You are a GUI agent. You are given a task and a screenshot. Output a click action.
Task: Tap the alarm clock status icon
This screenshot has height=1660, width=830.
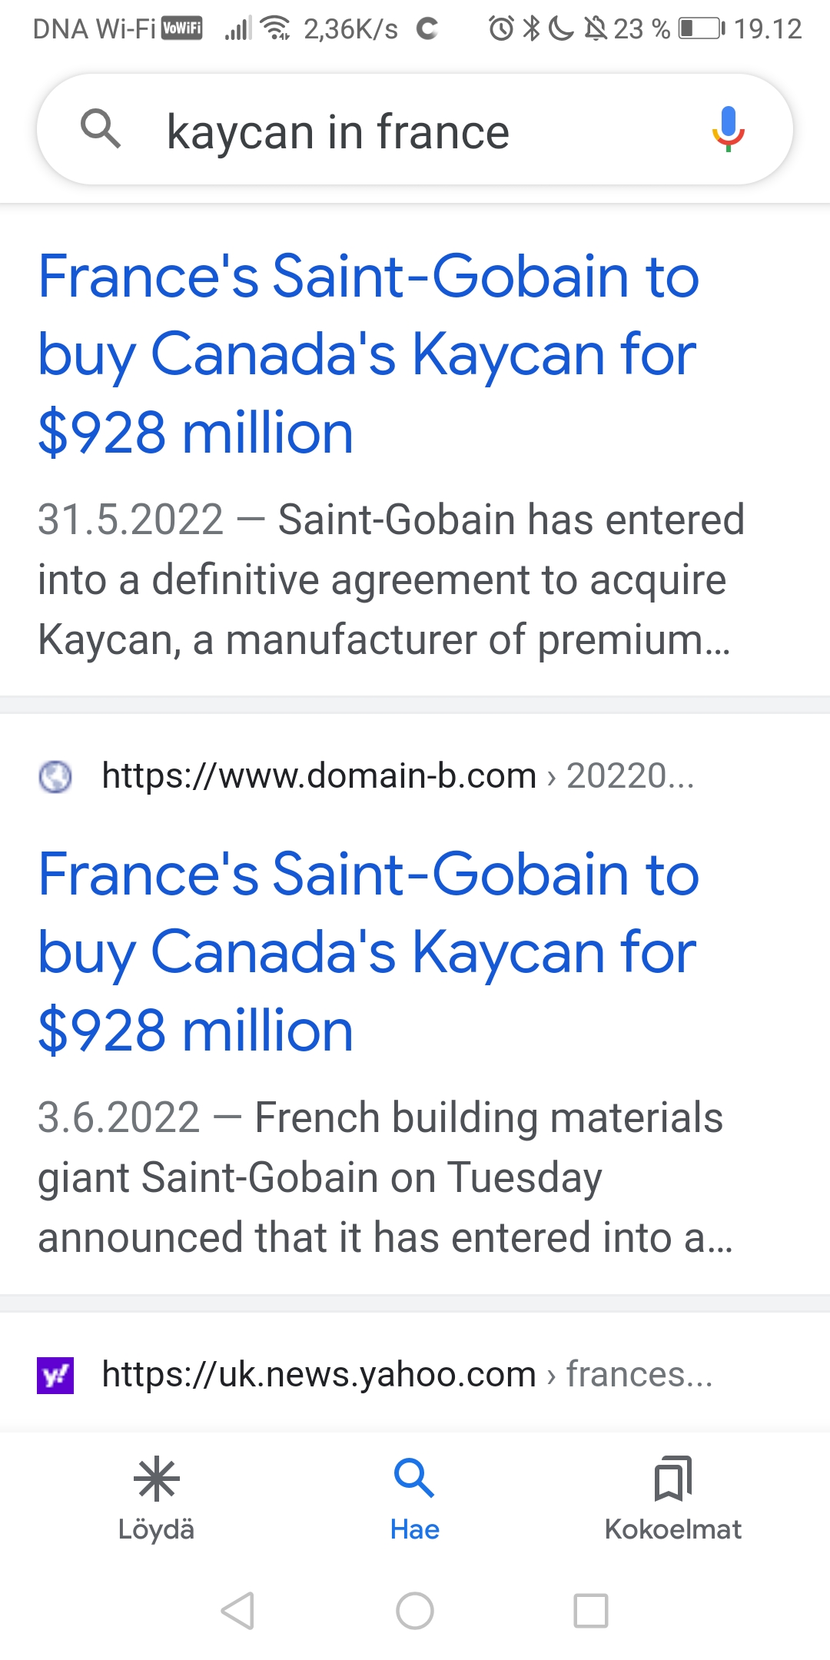pos(501,29)
